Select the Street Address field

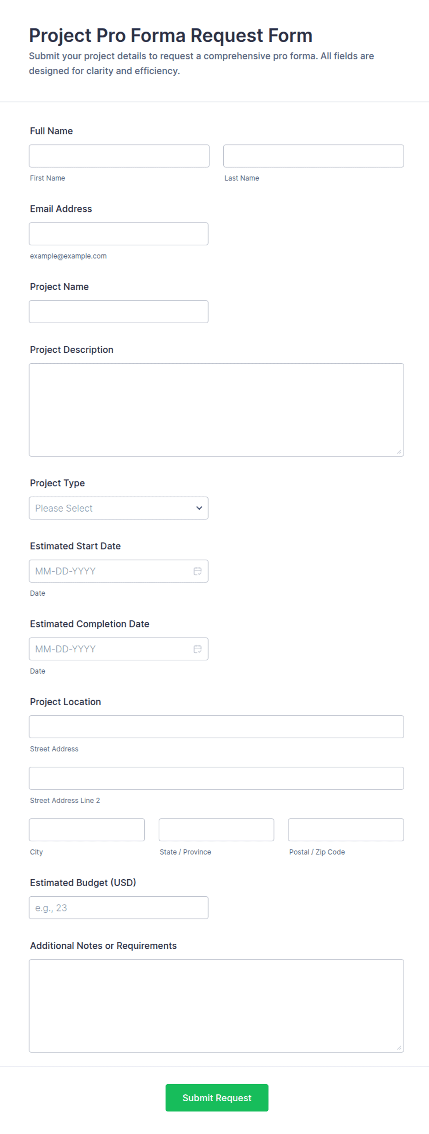tap(216, 727)
